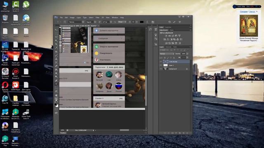Click the Create Warped Text icon
The image size is (264, 148).
point(147,22)
